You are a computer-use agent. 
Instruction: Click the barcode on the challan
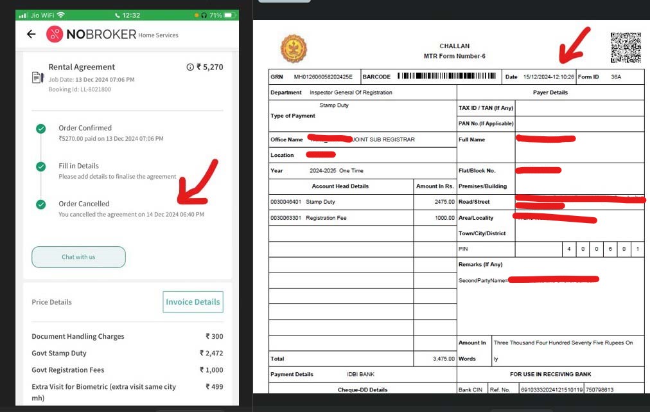pos(446,76)
